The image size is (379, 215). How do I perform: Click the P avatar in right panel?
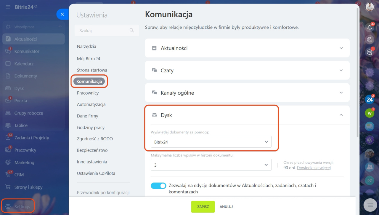[x=370, y=72]
